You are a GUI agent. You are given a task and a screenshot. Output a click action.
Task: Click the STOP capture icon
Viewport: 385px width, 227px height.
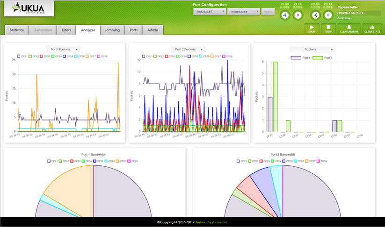(x=328, y=28)
